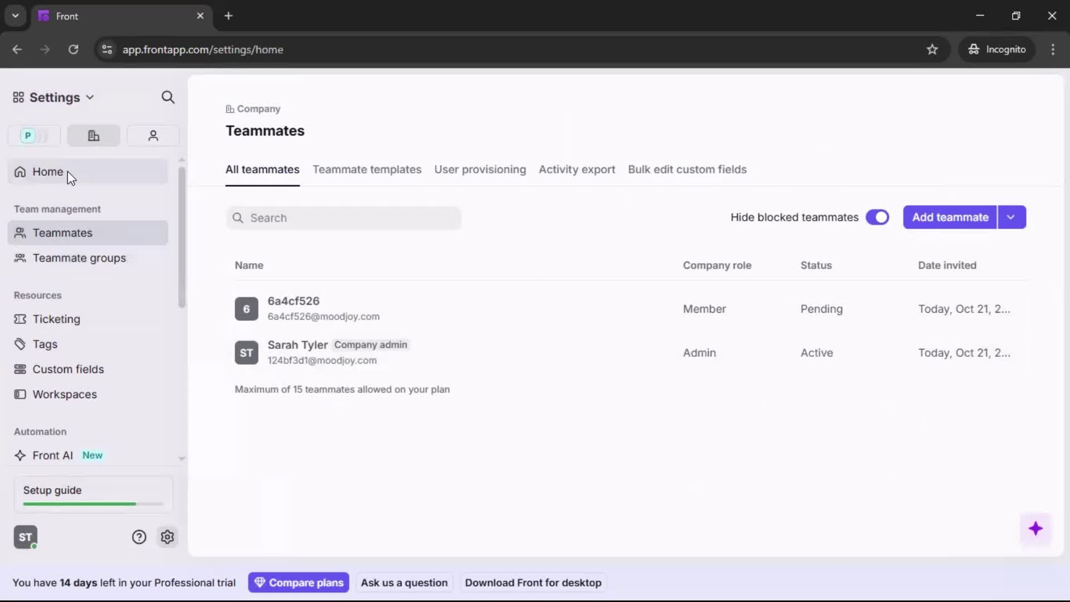Click the Compare plans button

[x=299, y=582]
